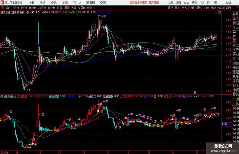Click the 多股 toolbar button
The height and width of the screenshot is (154, 239).
click(x=185, y=8)
